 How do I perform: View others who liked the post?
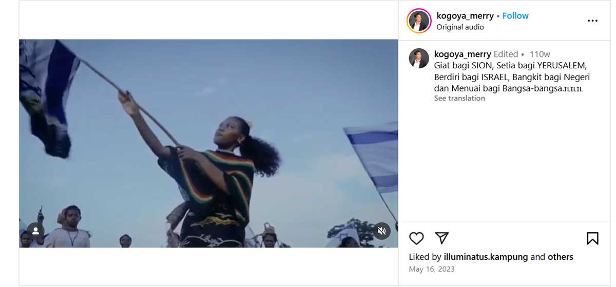tap(561, 257)
